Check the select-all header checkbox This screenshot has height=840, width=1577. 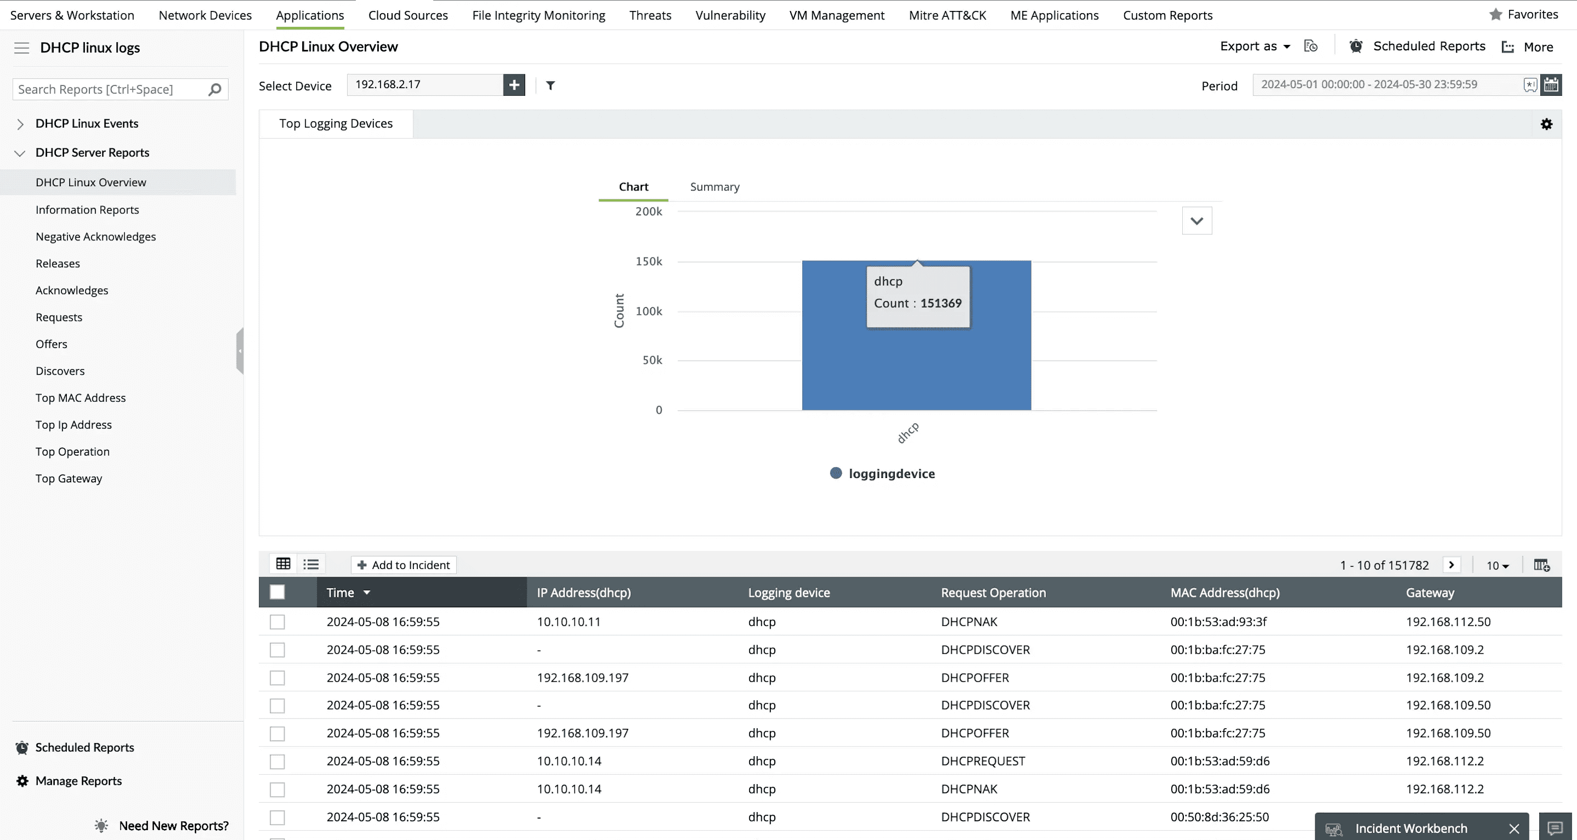[277, 592]
